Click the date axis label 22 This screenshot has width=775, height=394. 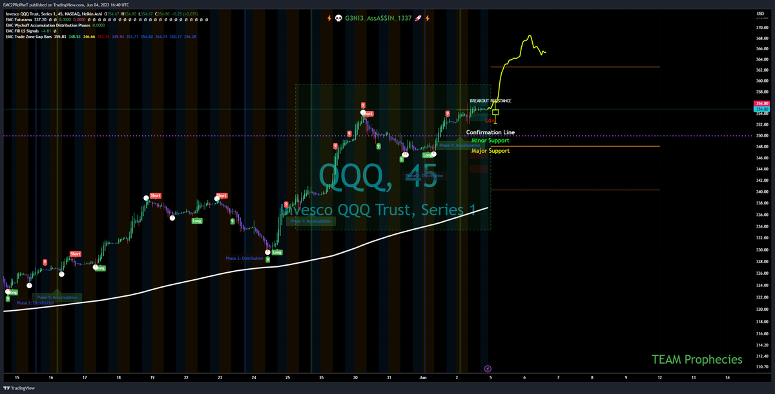pyautogui.click(x=186, y=377)
